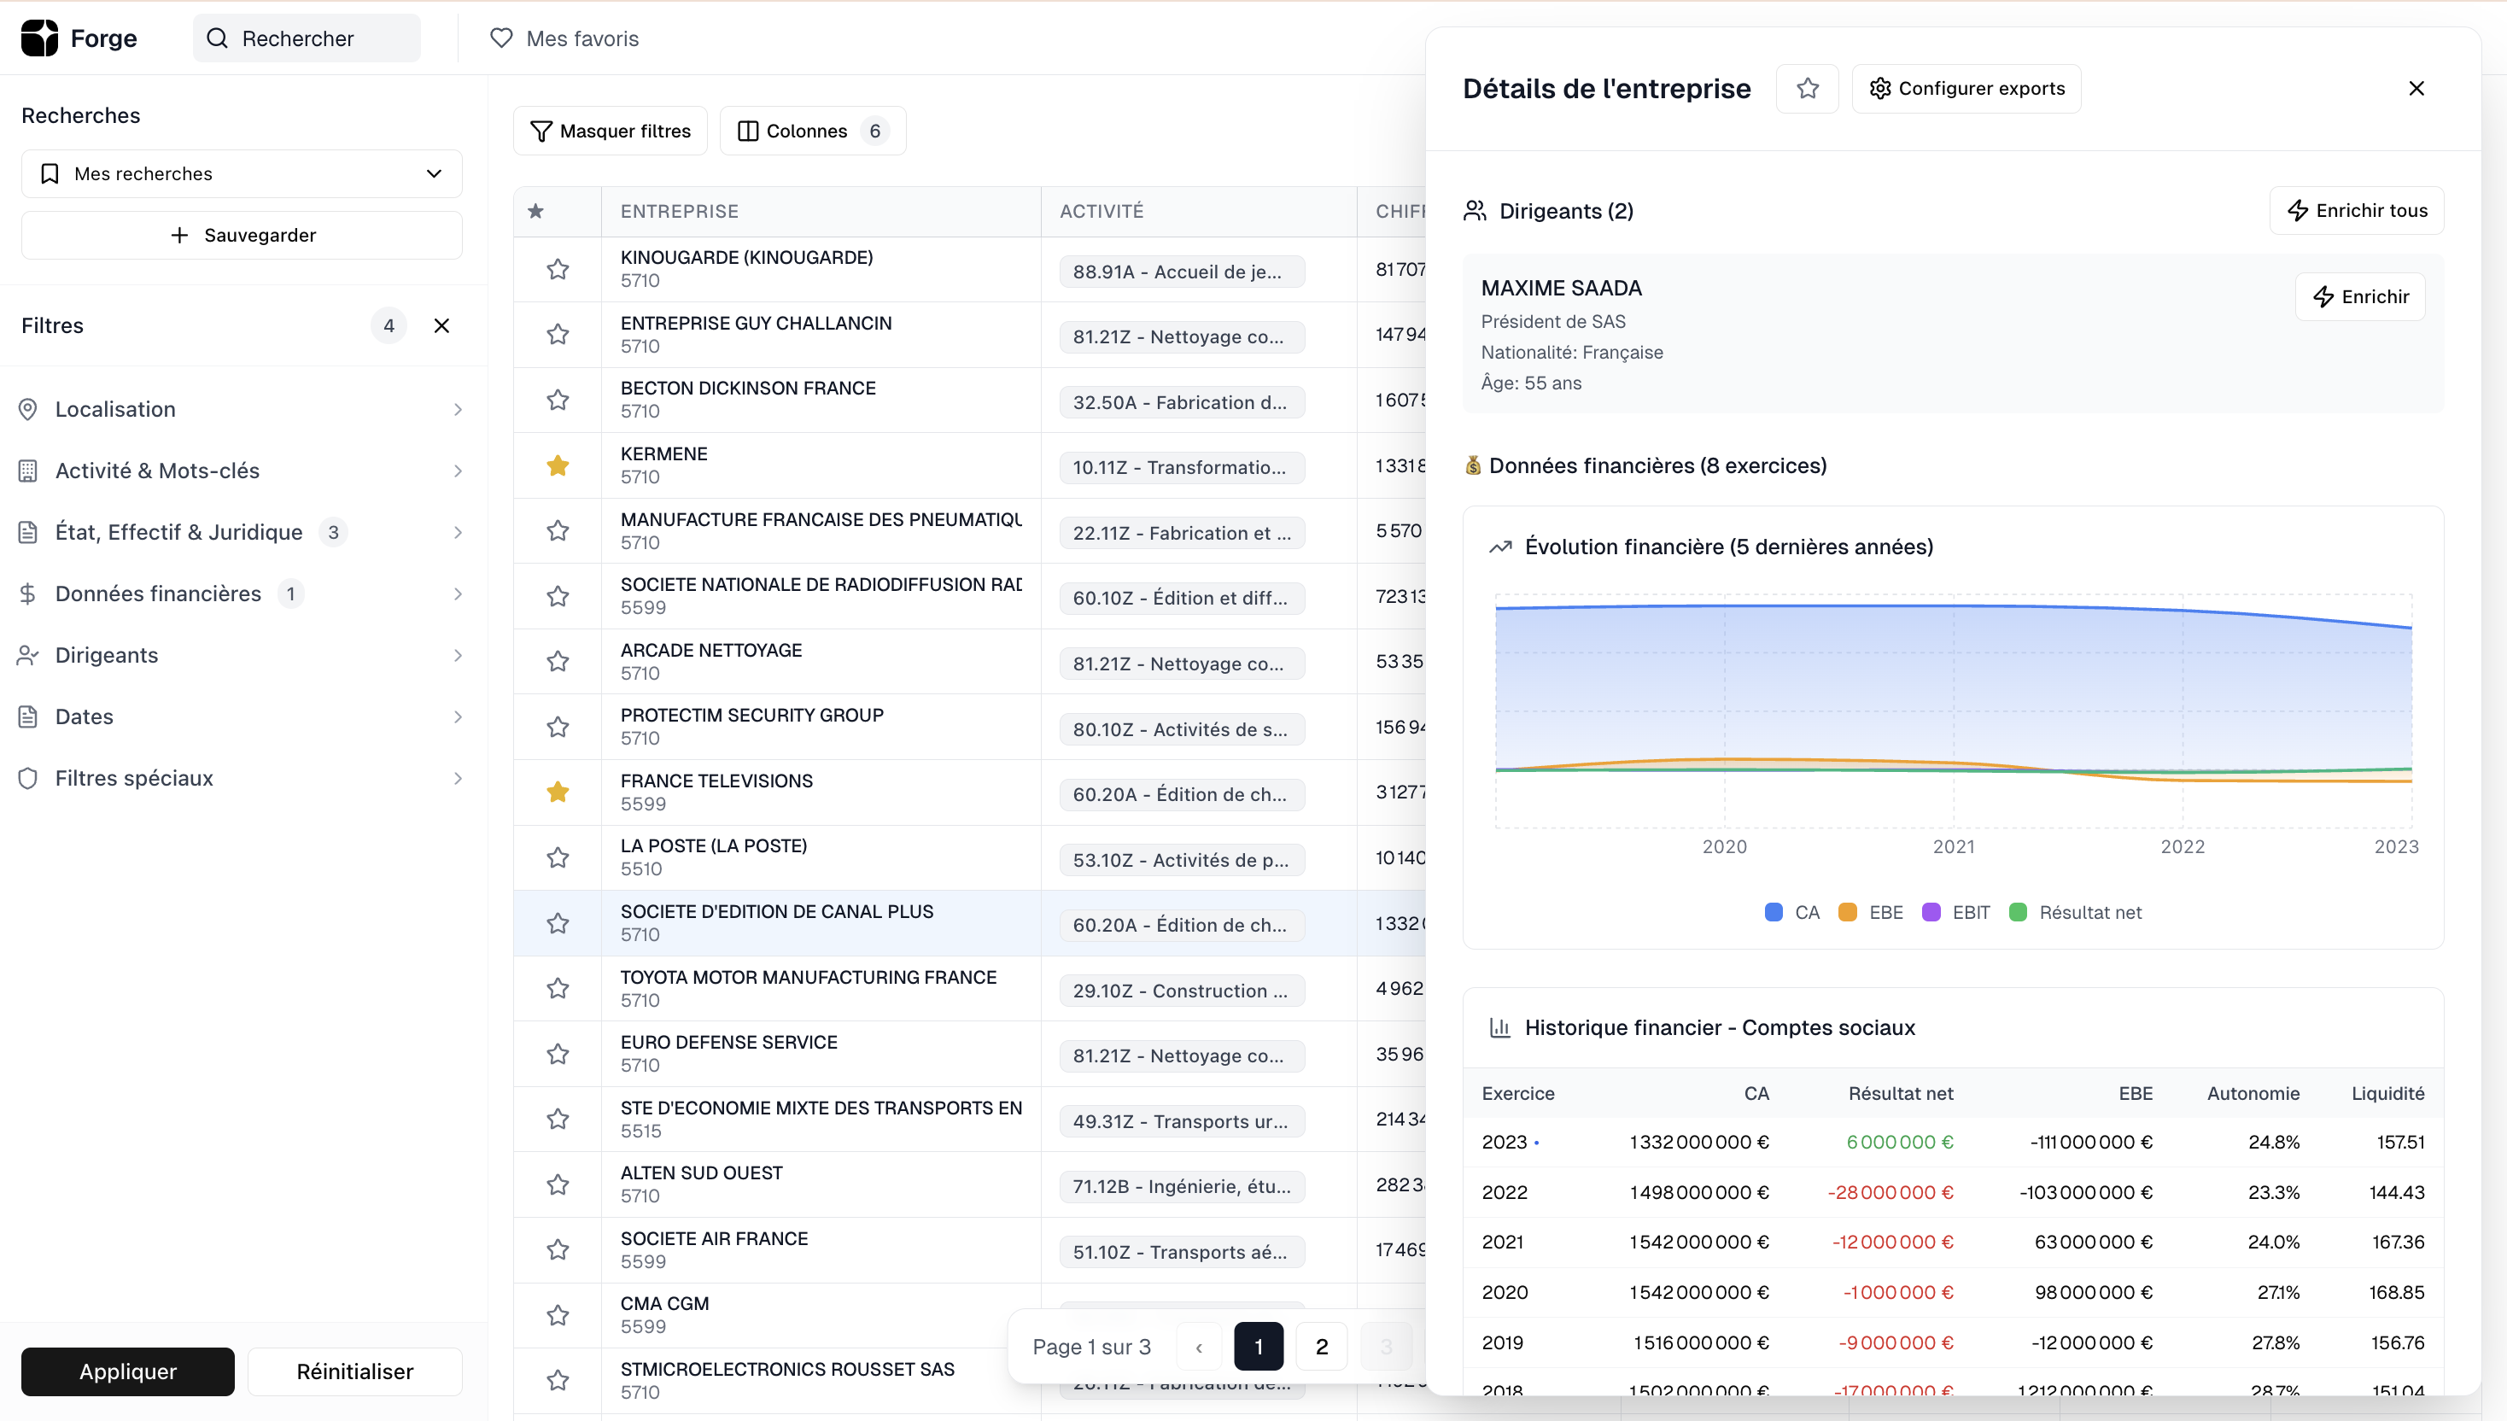Favorite LA POSTE by clicking its star
Screen dimensions: 2507x1421
point(558,857)
